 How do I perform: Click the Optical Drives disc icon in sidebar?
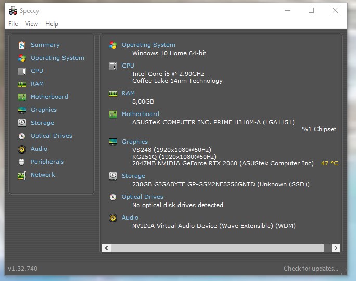(x=22, y=136)
